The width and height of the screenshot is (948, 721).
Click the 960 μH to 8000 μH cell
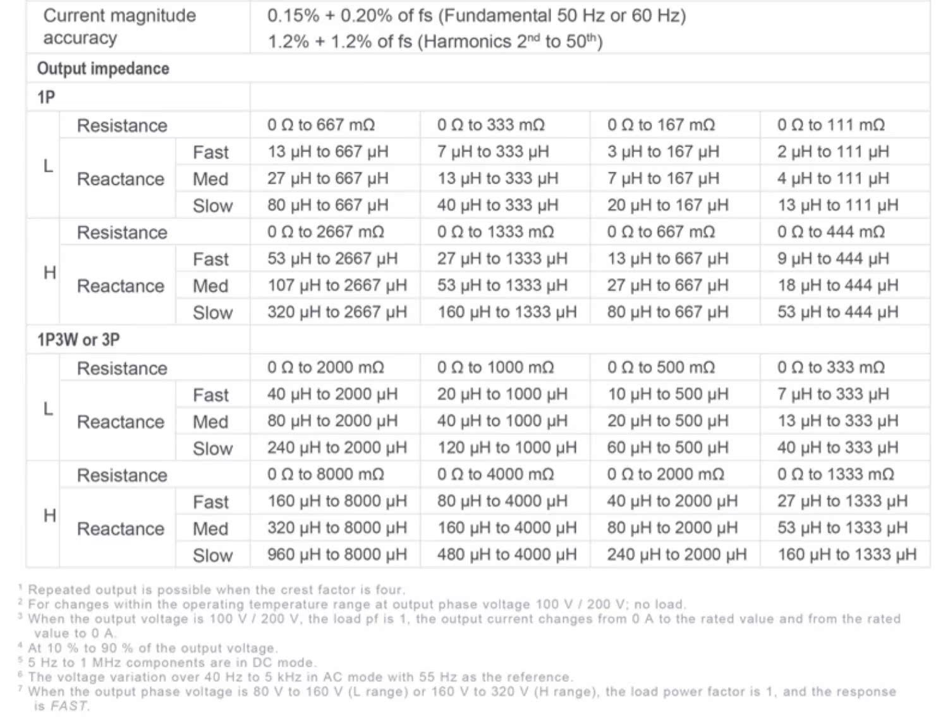point(337,555)
